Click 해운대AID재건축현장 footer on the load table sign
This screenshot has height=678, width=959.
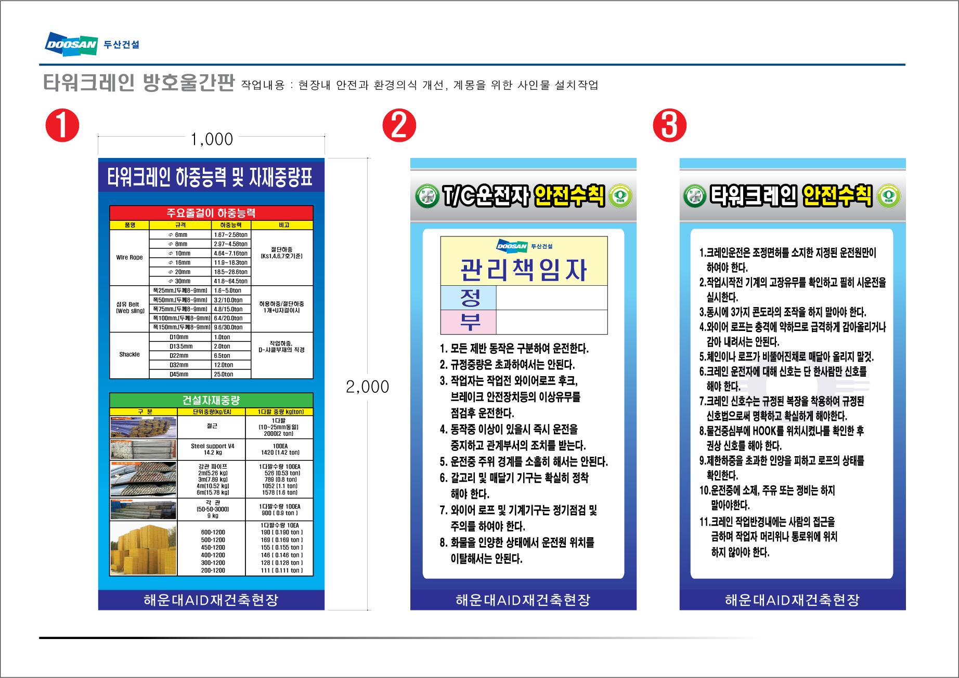(x=211, y=600)
